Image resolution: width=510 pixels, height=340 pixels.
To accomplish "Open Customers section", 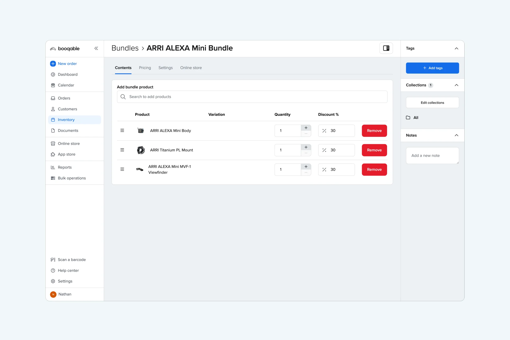I will [67, 109].
